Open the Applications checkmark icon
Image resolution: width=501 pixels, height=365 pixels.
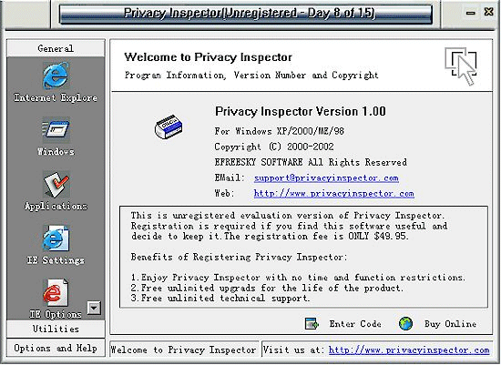pos(56,184)
